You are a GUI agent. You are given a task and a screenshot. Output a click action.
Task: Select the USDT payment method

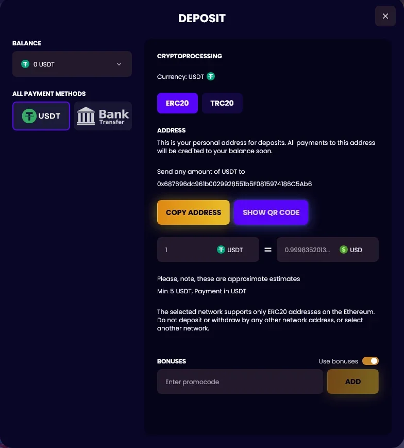[x=41, y=116]
